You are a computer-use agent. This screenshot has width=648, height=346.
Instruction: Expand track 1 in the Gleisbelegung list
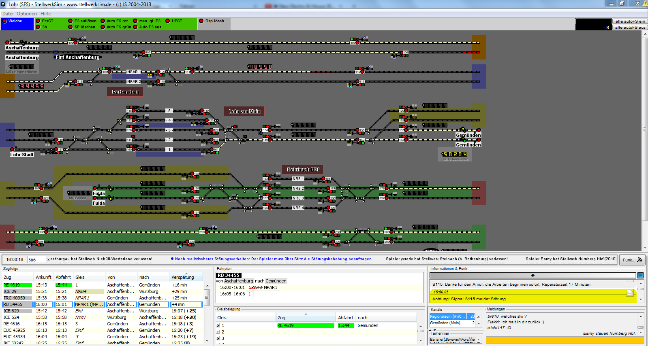(218, 325)
